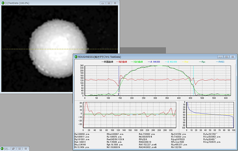The image size is (238, 151).
Task: Click the red 粗さ曲線 legend entry
Action: 123,62
